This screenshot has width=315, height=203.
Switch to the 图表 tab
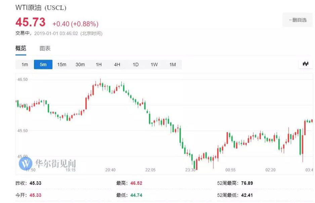45,48
